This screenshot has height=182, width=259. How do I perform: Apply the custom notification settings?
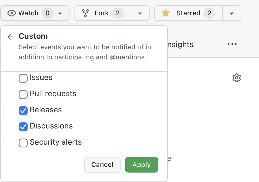(x=142, y=165)
